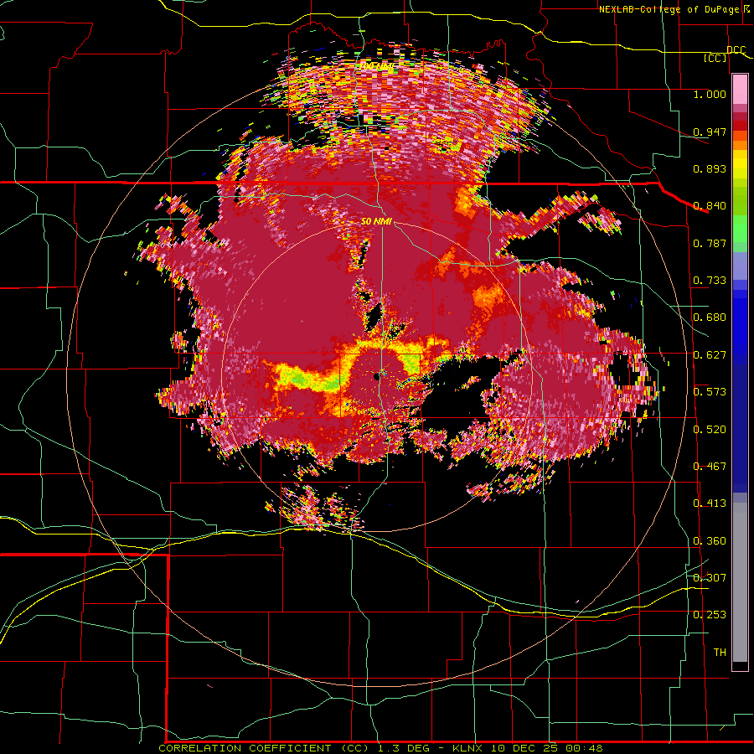Select the 0.413 scale value
The image size is (754, 754).
tap(710, 504)
